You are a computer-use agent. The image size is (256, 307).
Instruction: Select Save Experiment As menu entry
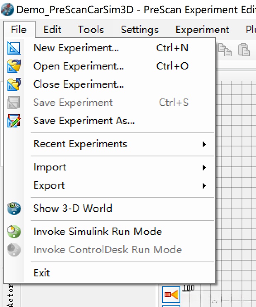click(x=84, y=121)
